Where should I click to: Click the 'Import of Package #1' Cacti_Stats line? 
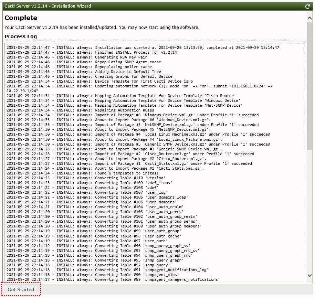(129, 164)
